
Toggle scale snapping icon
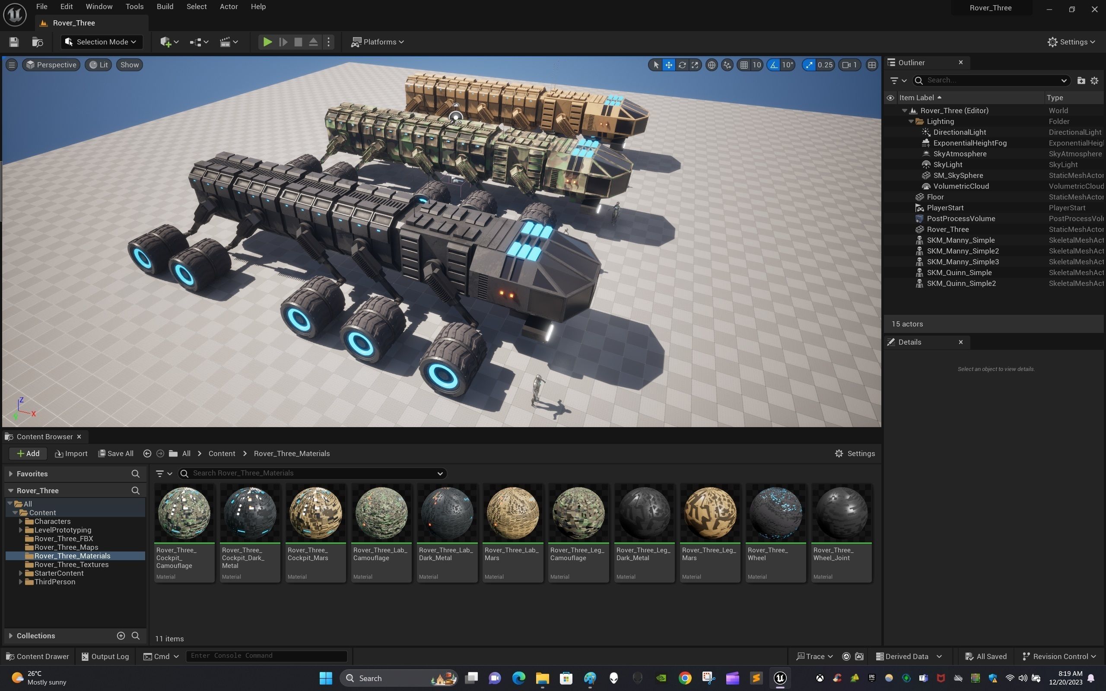(x=809, y=65)
